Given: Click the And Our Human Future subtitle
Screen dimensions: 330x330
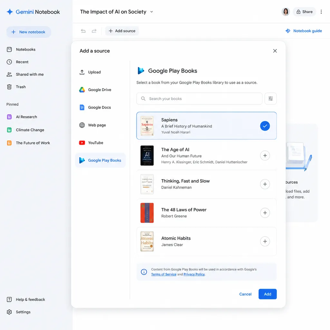Looking at the screenshot, I should 181,156.
